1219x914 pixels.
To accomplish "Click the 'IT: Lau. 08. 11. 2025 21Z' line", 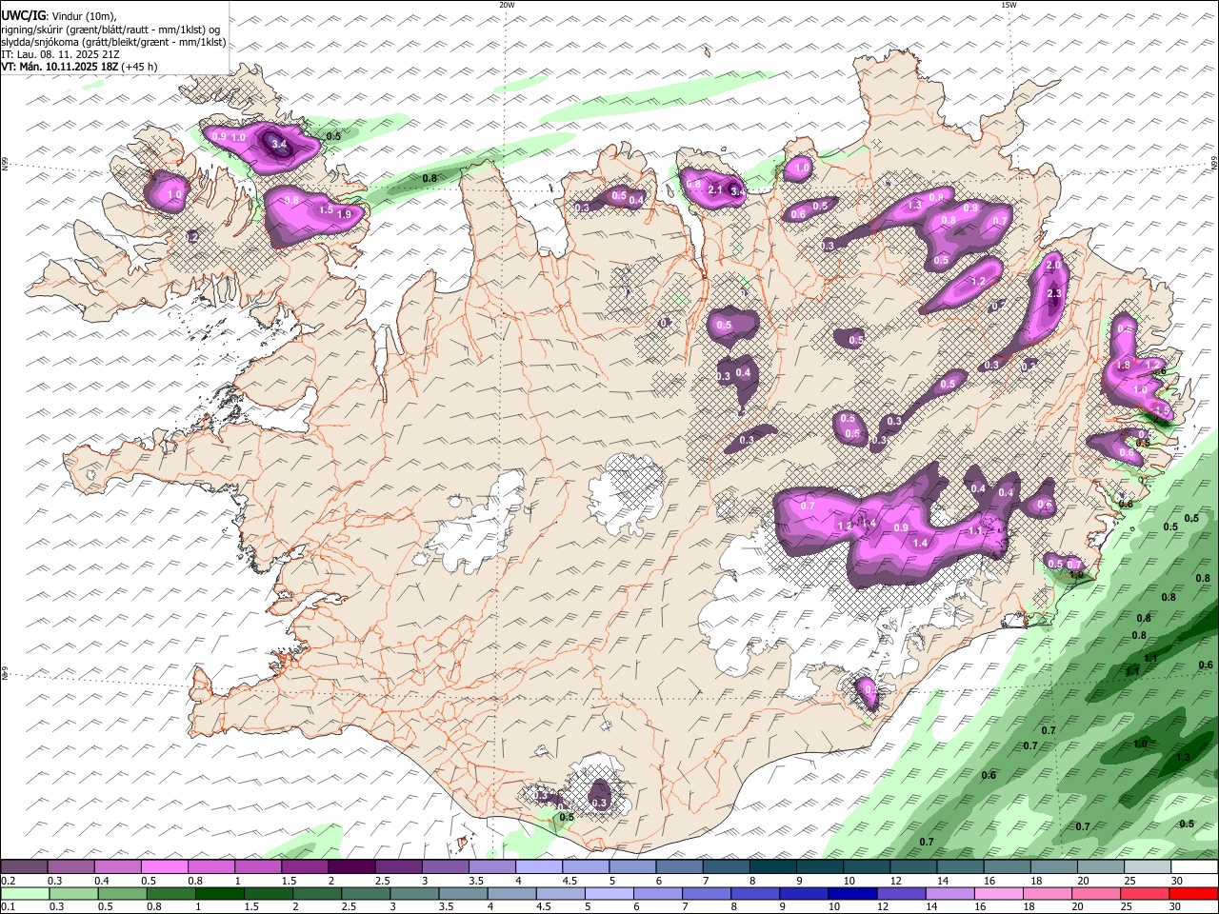I will click(x=61, y=54).
